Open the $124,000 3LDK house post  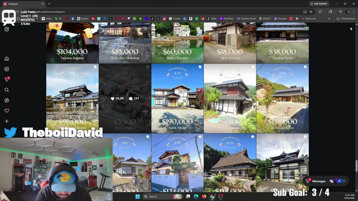177,163
